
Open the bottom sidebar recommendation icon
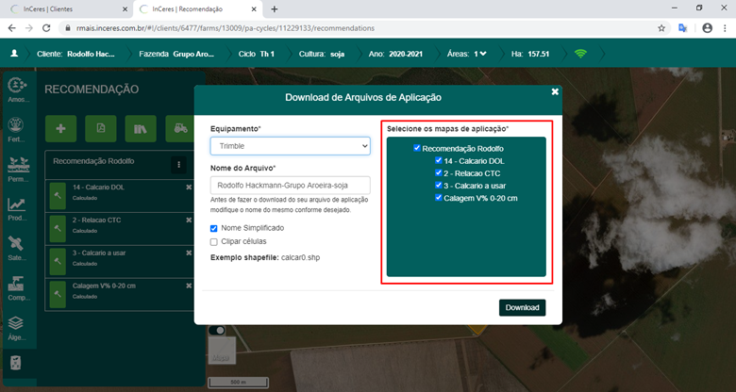click(16, 363)
